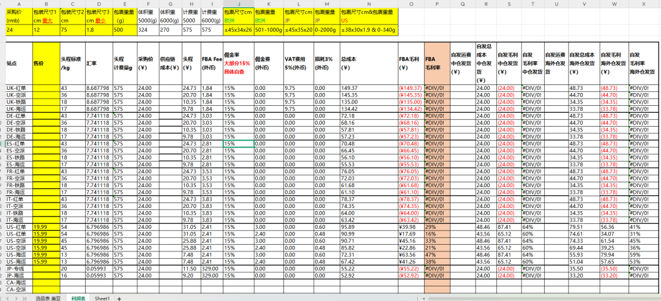The width and height of the screenshot is (661, 301).
Task: Click the FBA margin cell 29%
Action: [437, 227]
